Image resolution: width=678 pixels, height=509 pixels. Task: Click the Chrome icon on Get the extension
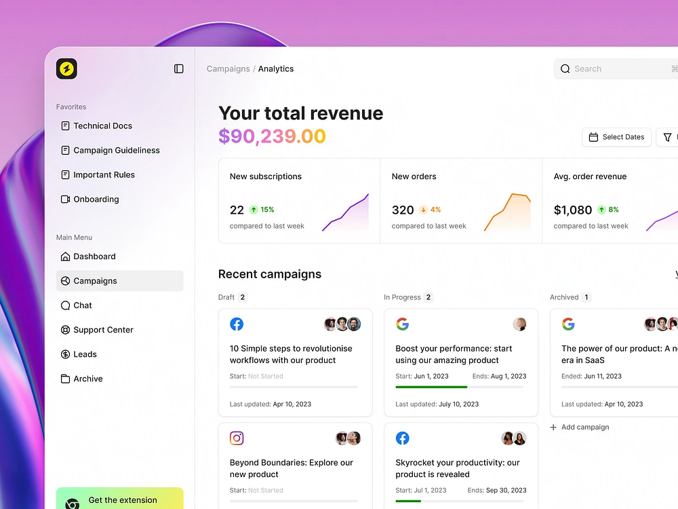click(73, 504)
